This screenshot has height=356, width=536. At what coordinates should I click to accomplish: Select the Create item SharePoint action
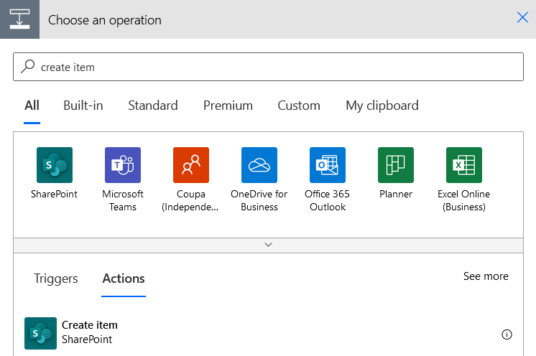click(x=268, y=333)
